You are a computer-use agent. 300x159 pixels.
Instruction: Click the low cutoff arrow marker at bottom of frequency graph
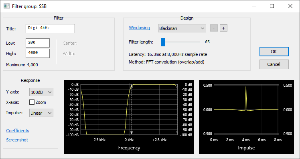pyautogui.click(x=132, y=133)
